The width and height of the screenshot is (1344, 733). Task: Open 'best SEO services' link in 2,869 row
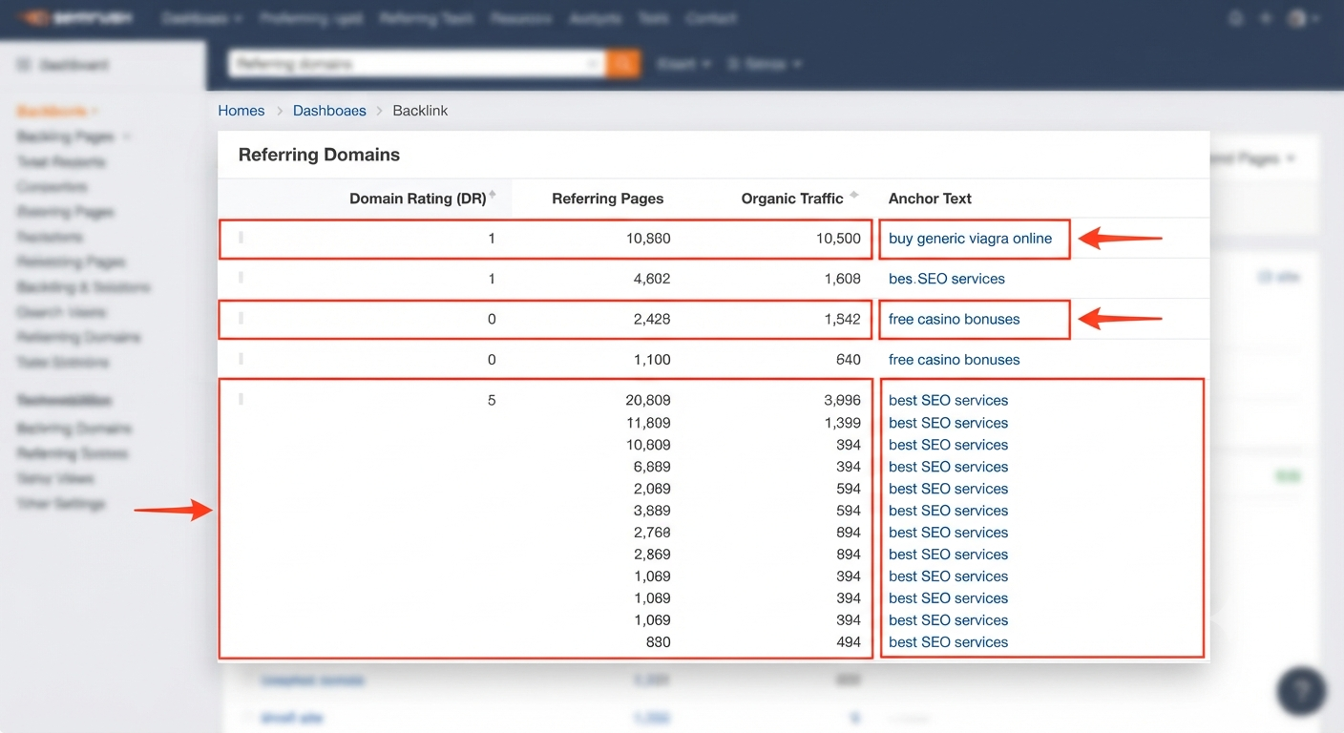coord(948,555)
